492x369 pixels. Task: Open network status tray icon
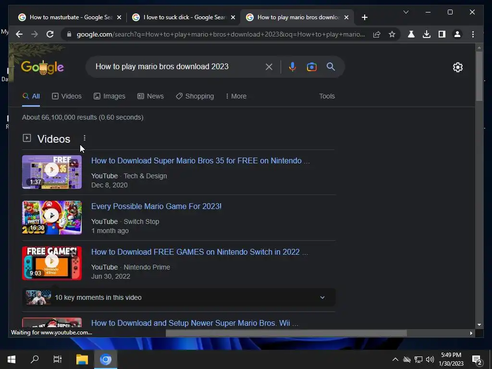point(418,359)
